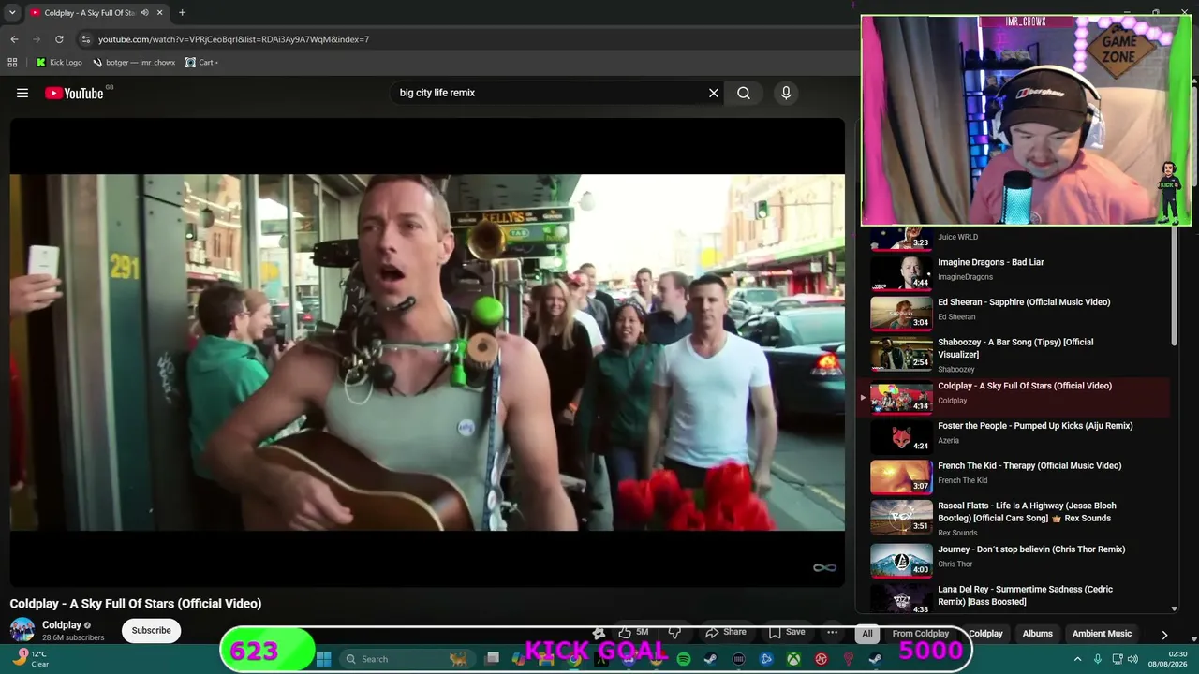Select the From Coldplay filter chip

[x=921, y=634]
